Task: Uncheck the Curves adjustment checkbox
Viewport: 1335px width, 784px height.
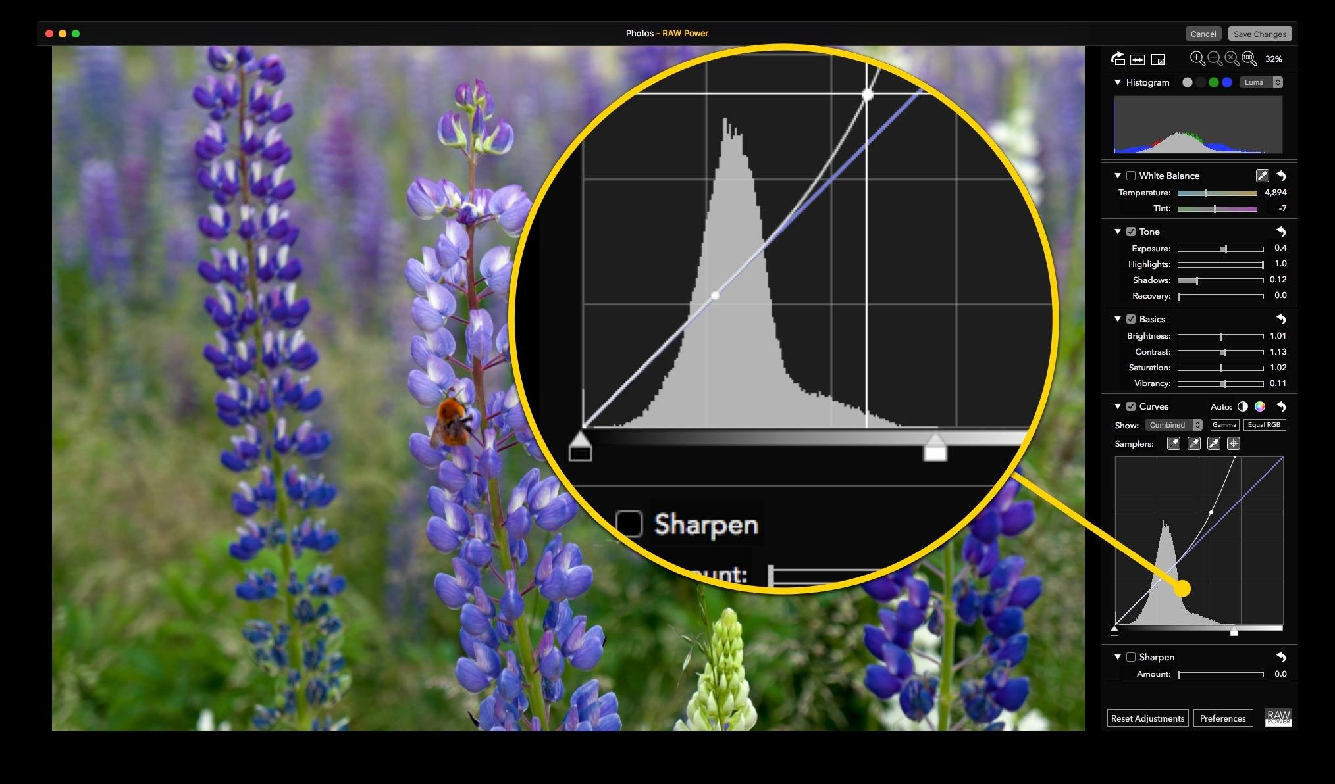Action: 1131,406
